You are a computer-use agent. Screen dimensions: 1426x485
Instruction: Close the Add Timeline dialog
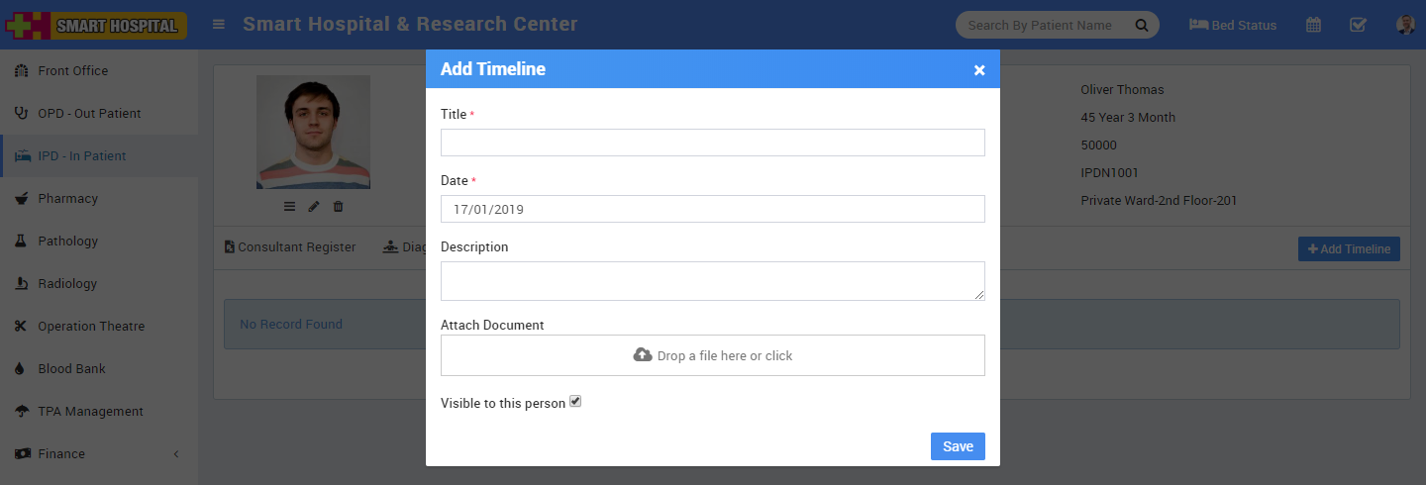coord(979,69)
